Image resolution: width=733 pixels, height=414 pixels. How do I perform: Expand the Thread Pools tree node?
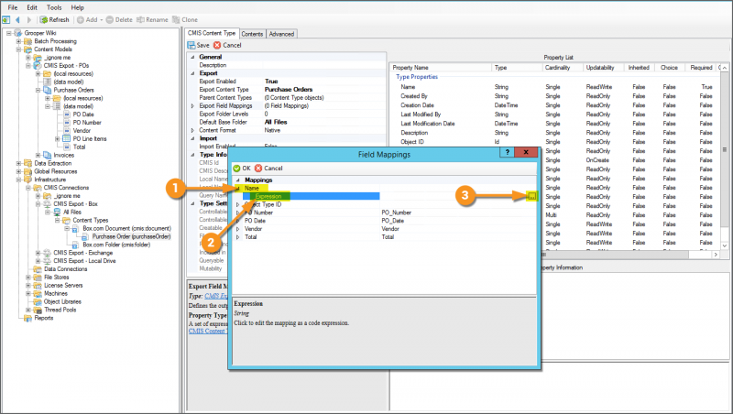pos(28,310)
